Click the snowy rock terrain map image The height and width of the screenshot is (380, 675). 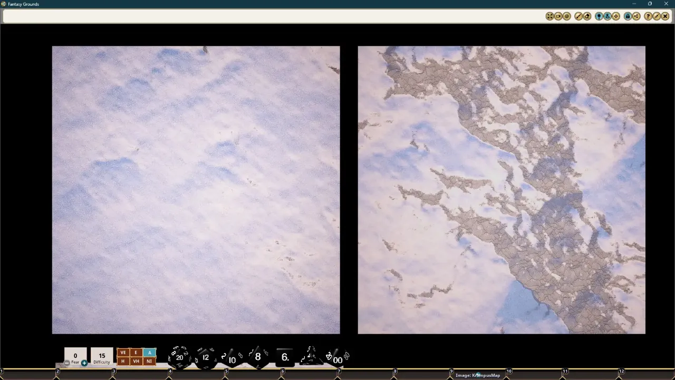coord(502,190)
